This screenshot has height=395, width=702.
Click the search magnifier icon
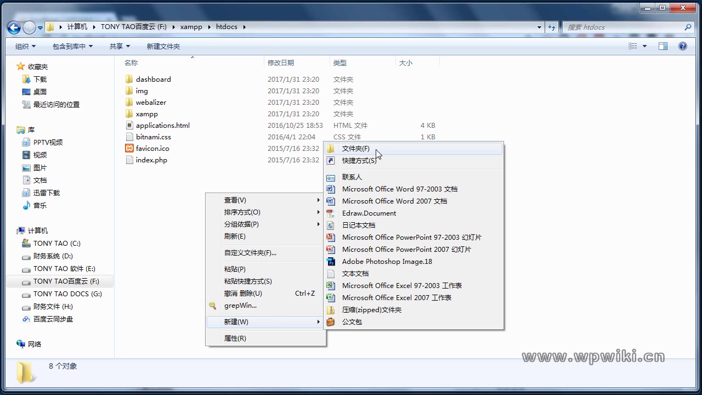[x=688, y=27]
